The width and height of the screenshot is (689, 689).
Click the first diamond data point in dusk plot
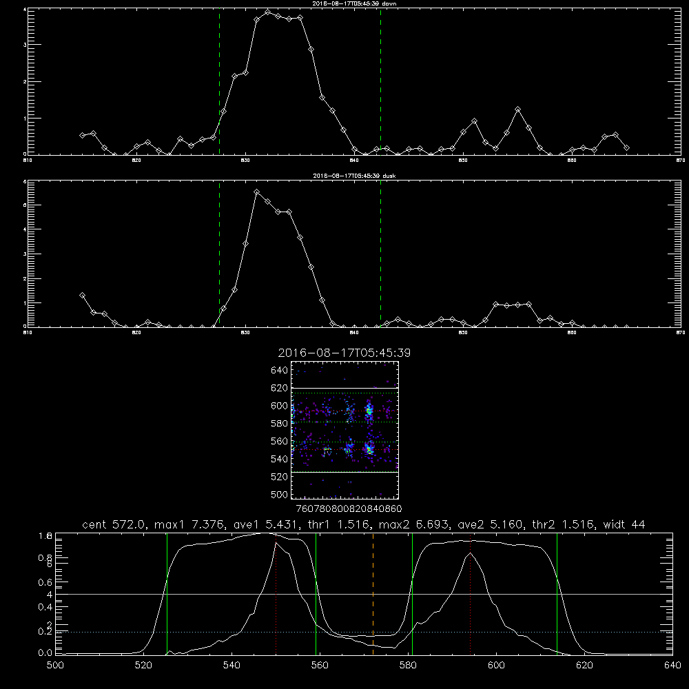pyautogui.click(x=82, y=296)
